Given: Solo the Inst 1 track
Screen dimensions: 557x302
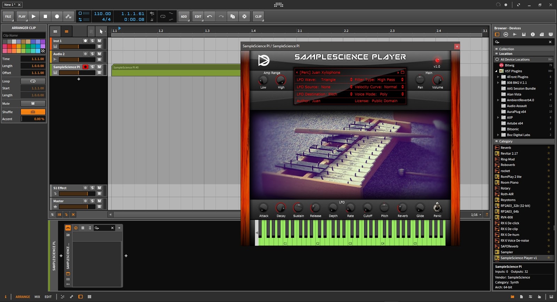Looking at the screenshot, I should coord(92,41).
